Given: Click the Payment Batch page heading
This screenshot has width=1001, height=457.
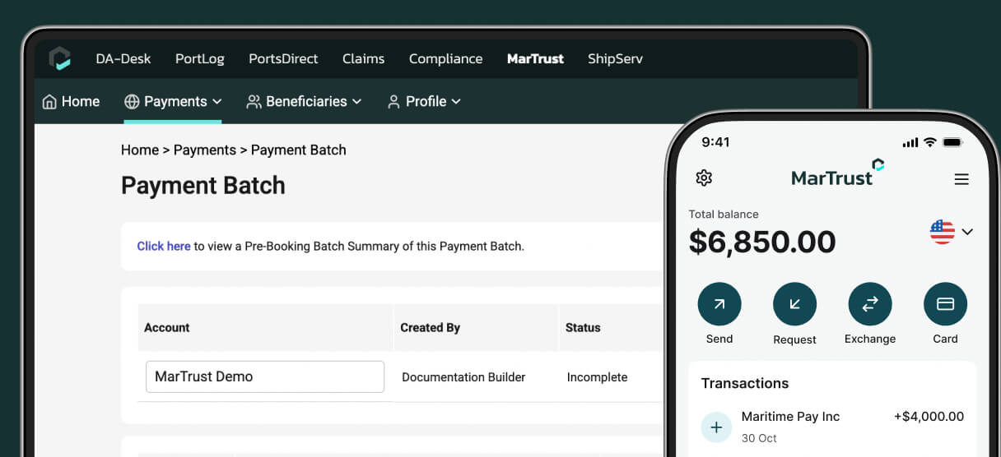Looking at the screenshot, I should (x=203, y=185).
